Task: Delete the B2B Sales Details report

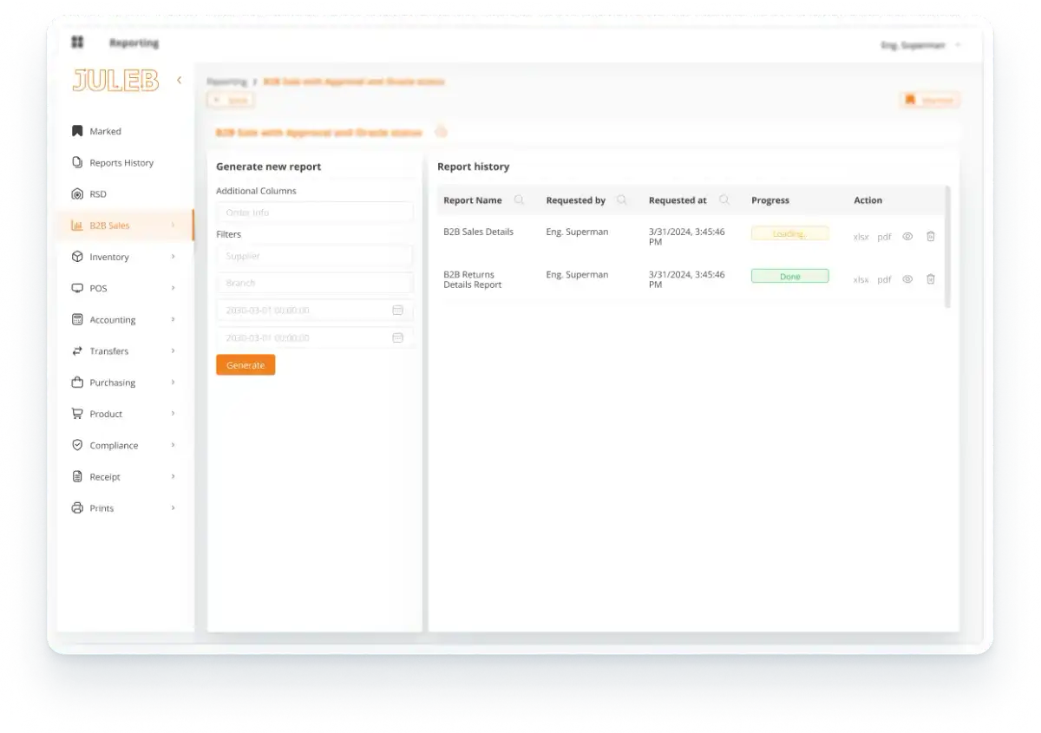Action: click(x=930, y=236)
